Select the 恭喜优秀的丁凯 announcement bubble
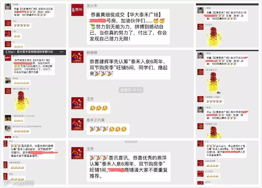 click(226, 151)
